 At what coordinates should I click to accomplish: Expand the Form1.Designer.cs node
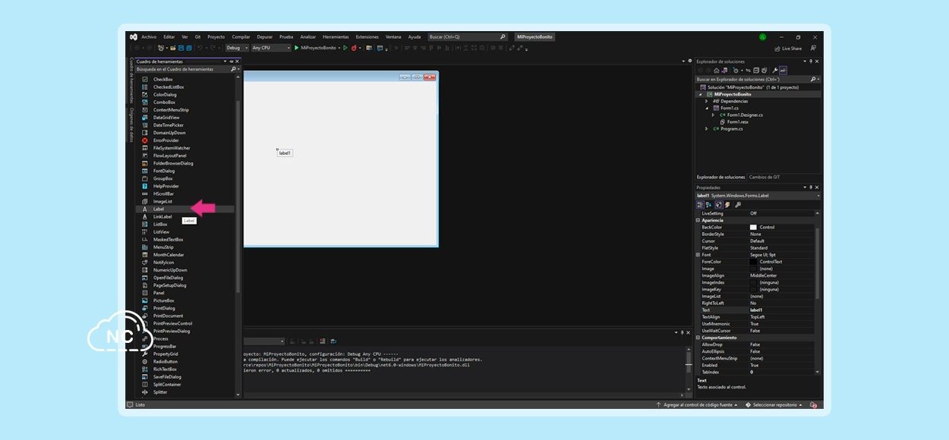713,115
